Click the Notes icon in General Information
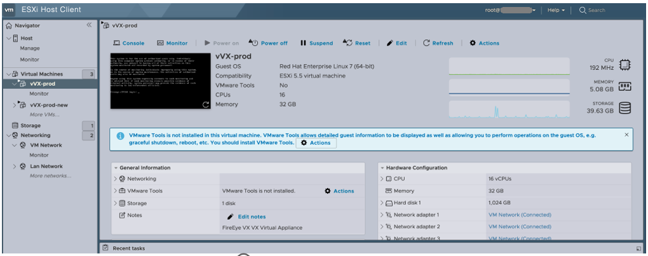This screenshot has height=256, width=648. pyautogui.click(x=123, y=215)
